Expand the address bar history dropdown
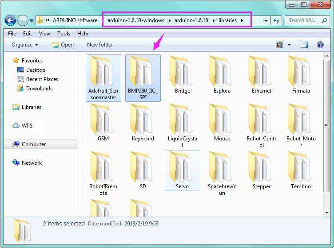 tap(266, 21)
